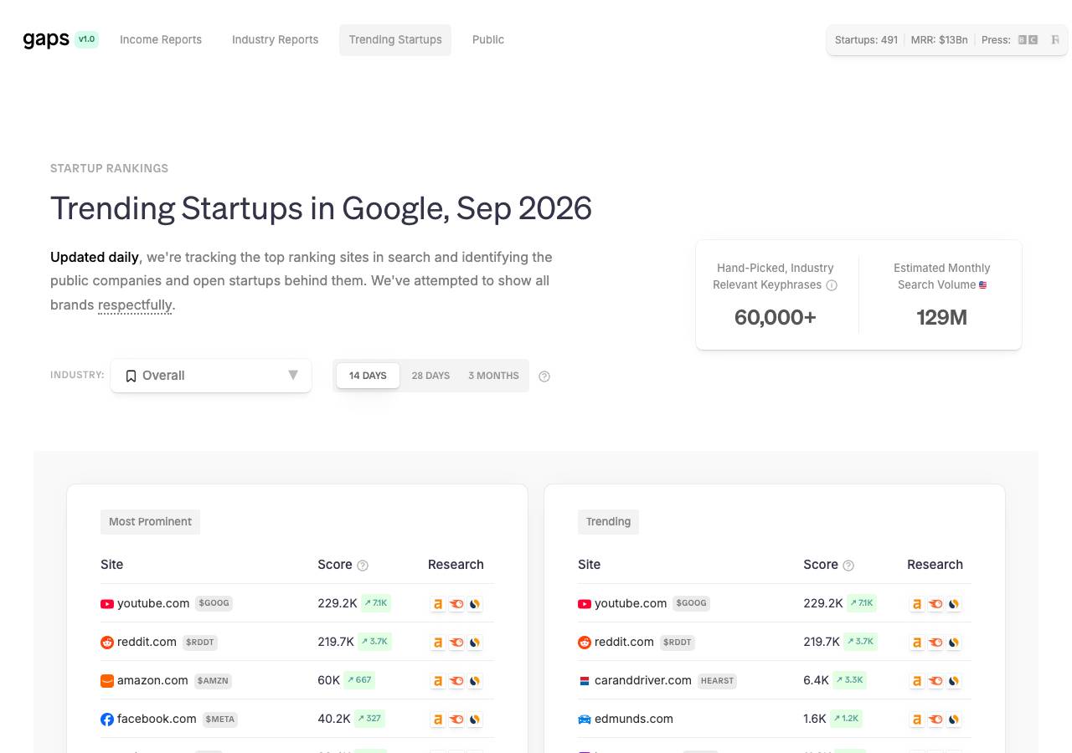This screenshot has height=753, width=1072.
Task: Click the '60,000+' keyphrases figure
Action: pyautogui.click(x=775, y=317)
